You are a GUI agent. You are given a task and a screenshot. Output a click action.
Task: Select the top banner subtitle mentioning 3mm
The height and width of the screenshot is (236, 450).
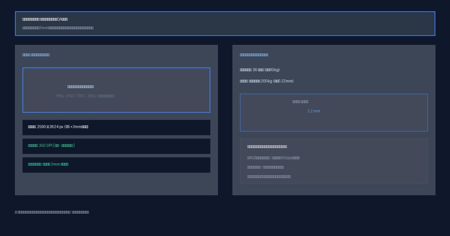tap(58, 28)
